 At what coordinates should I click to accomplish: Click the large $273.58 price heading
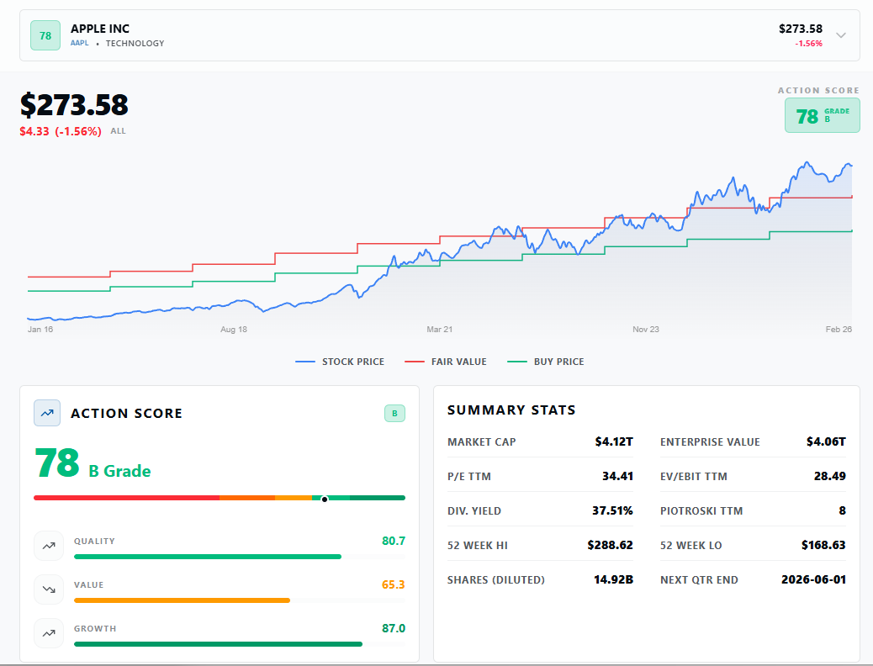pos(73,106)
